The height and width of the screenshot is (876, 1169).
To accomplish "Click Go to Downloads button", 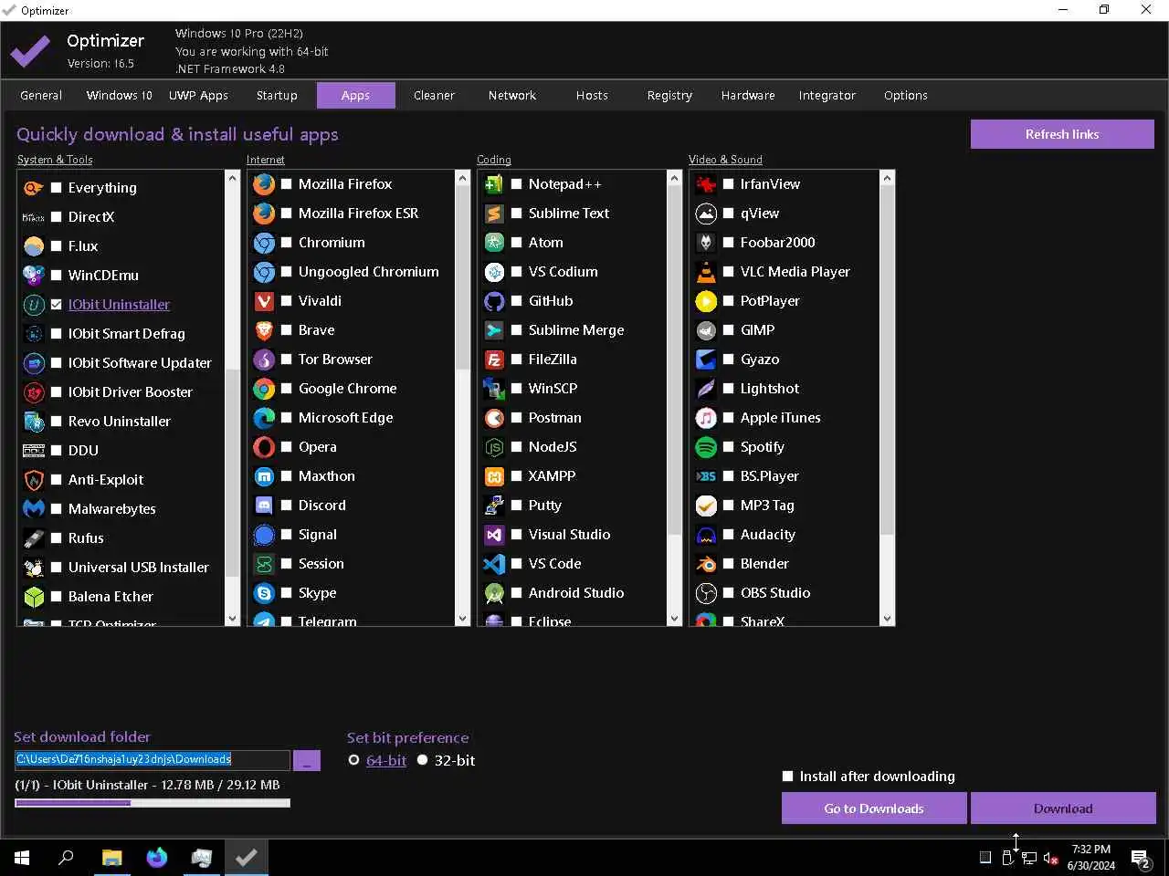I will [x=874, y=808].
